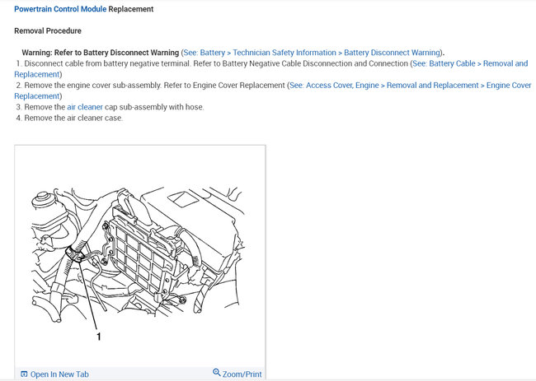The image size is (536, 381).
Task: Click the magnifier Zoom/Print icon
Action: tap(216, 372)
